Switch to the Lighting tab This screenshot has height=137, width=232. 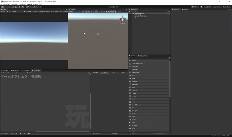[x=185, y=10]
